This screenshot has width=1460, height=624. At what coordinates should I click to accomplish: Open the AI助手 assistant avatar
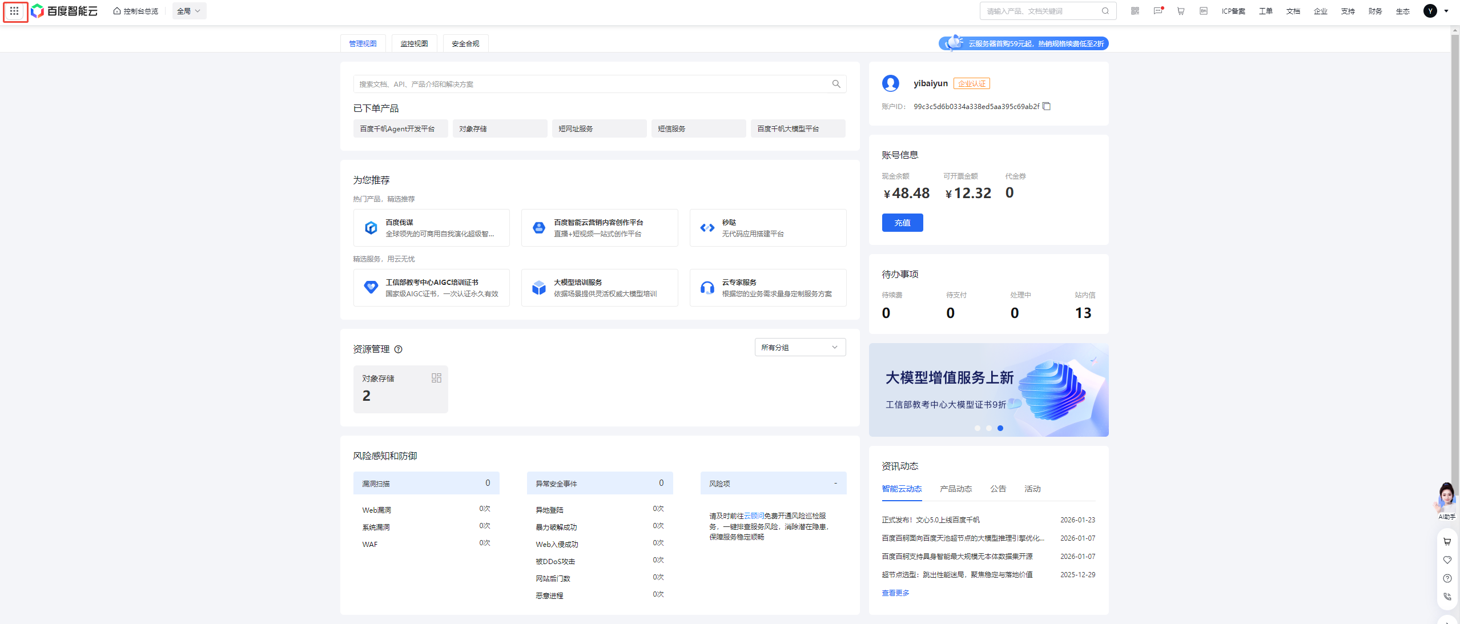pyautogui.click(x=1446, y=501)
